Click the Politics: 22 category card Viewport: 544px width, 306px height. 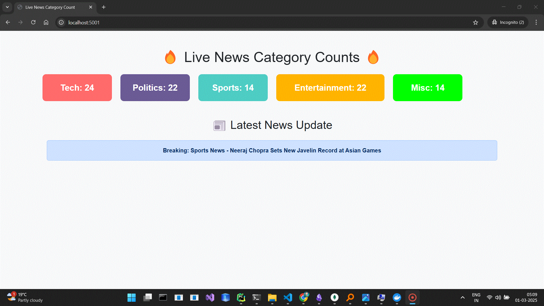click(155, 88)
